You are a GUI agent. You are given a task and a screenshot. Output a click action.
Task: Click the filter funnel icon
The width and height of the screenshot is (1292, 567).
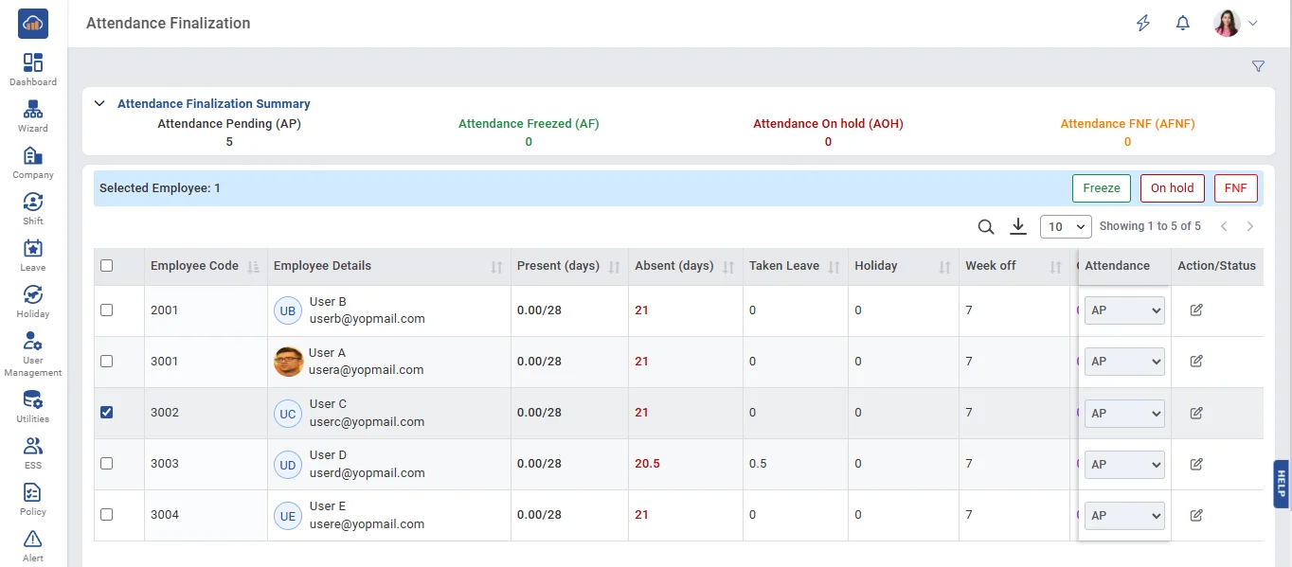click(1258, 66)
